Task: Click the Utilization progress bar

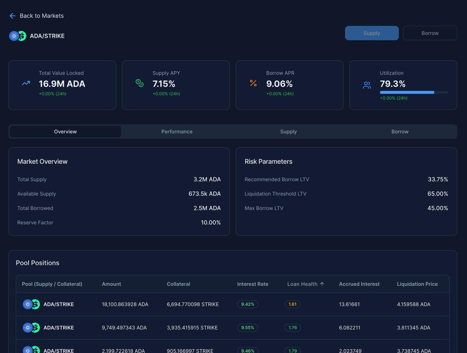Action: (414, 93)
